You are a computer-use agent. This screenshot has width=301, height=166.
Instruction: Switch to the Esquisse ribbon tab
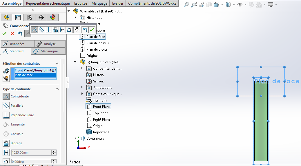click(80, 3)
